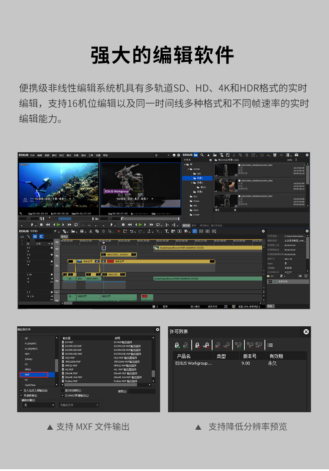Click the blue folder icon in the bin panel
Image resolution: width=329 pixels, height=471 pixels.
(196, 155)
